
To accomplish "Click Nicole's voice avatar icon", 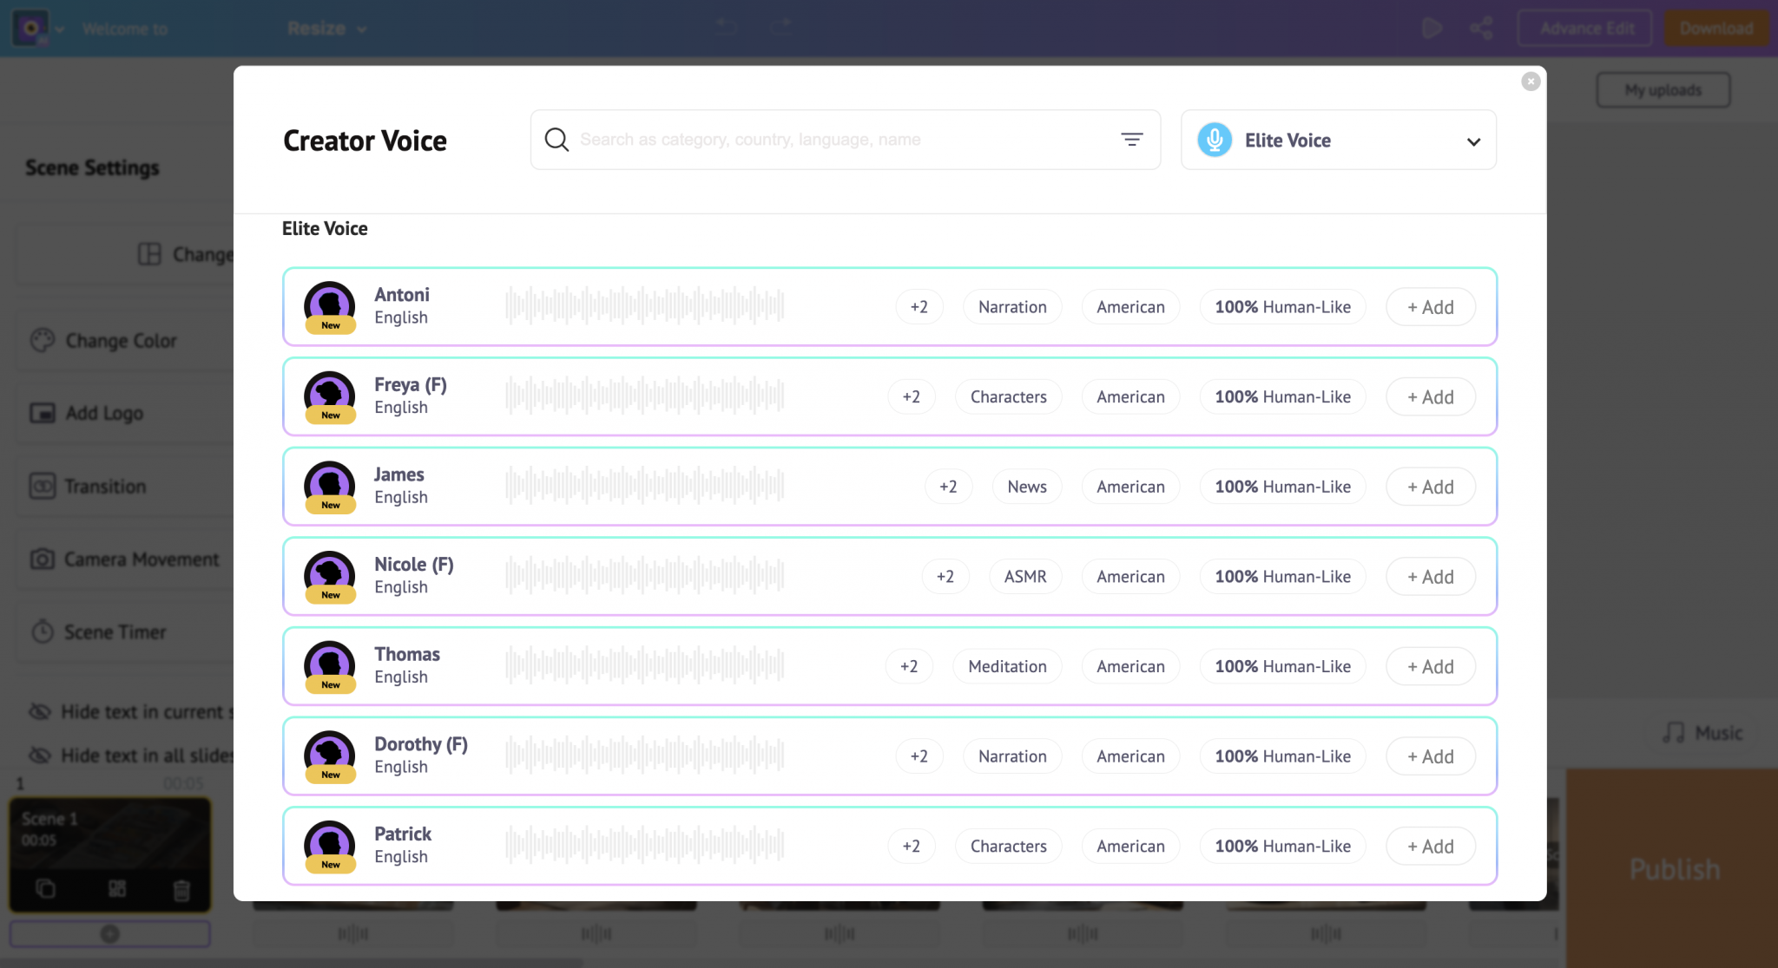I will 330,575.
